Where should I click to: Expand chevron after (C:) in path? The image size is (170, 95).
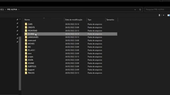click(5, 9)
